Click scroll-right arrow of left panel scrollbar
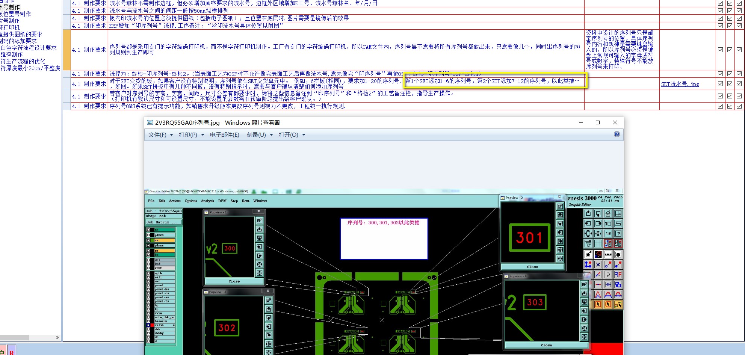The height and width of the screenshot is (355, 745). pos(57,337)
